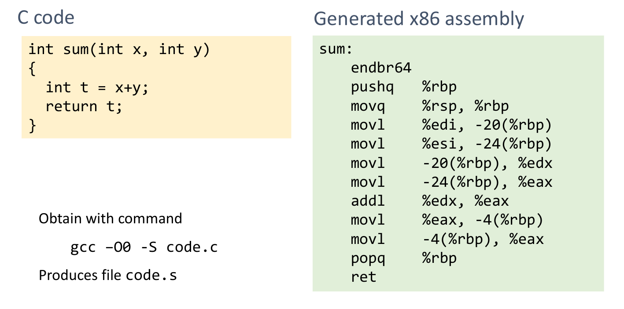Click the "C code" heading
This screenshot has width=624, height=309.
pyautogui.click(x=46, y=18)
